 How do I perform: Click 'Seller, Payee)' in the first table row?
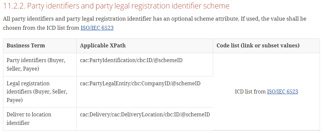pos(23,69)
